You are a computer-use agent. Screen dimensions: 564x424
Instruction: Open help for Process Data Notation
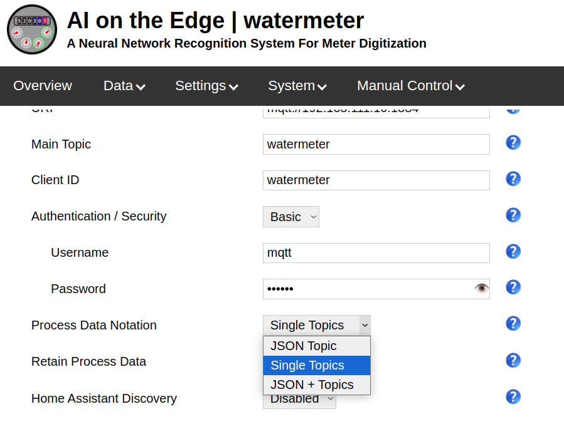[513, 324]
